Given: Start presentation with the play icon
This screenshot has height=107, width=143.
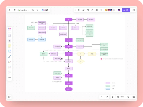Looking at the screenshot, I should (79, 10).
